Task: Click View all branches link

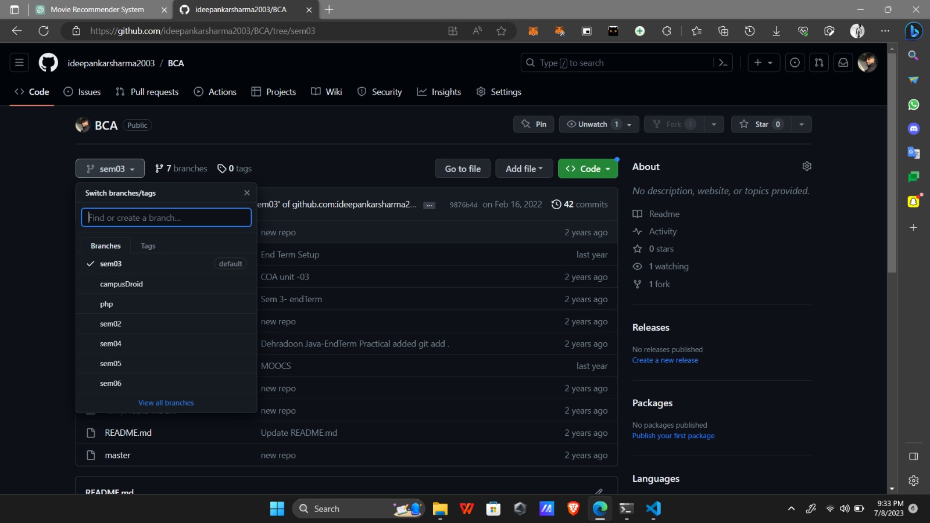Action: click(x=166, y=403)
